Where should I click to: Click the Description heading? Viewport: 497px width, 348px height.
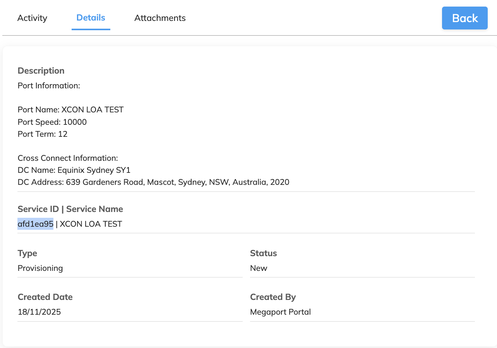(41, 71)
